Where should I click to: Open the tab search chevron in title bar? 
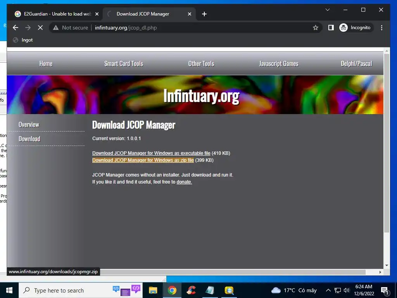[x=327, y=10]
